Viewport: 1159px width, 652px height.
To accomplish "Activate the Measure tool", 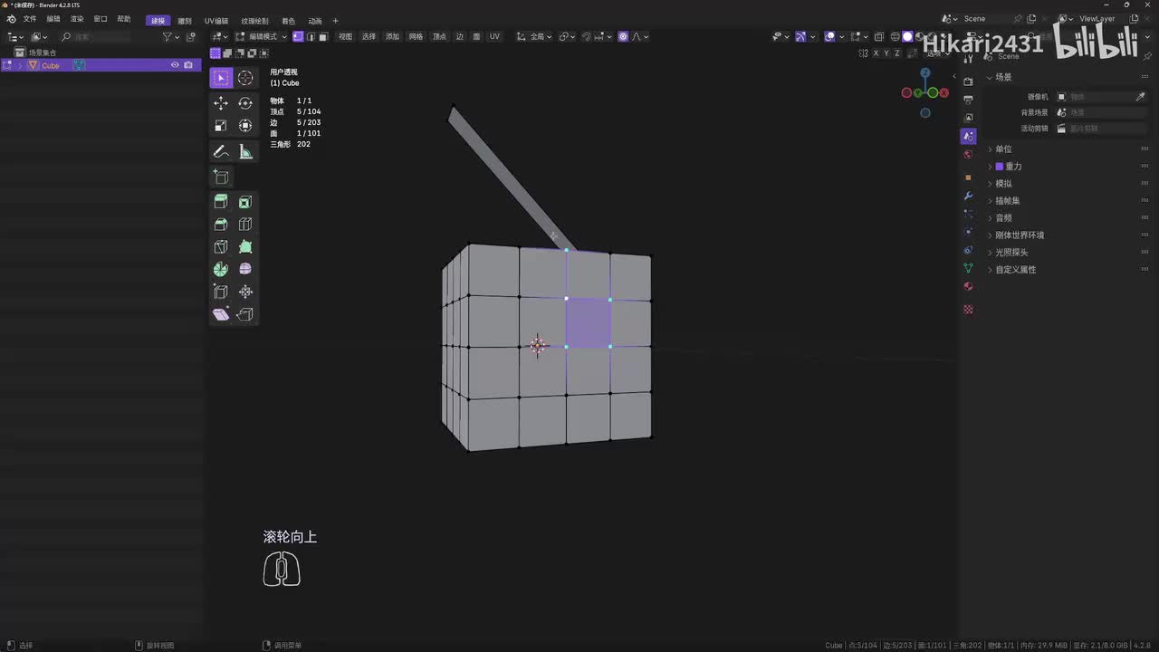I will click(x=245, y=151).
